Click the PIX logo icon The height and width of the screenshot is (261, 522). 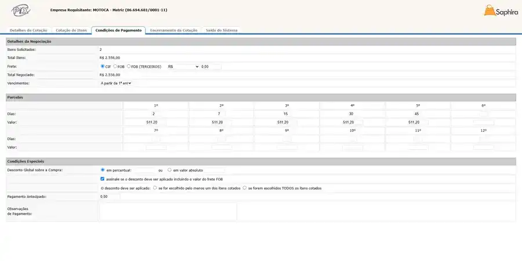click(21, 10)
